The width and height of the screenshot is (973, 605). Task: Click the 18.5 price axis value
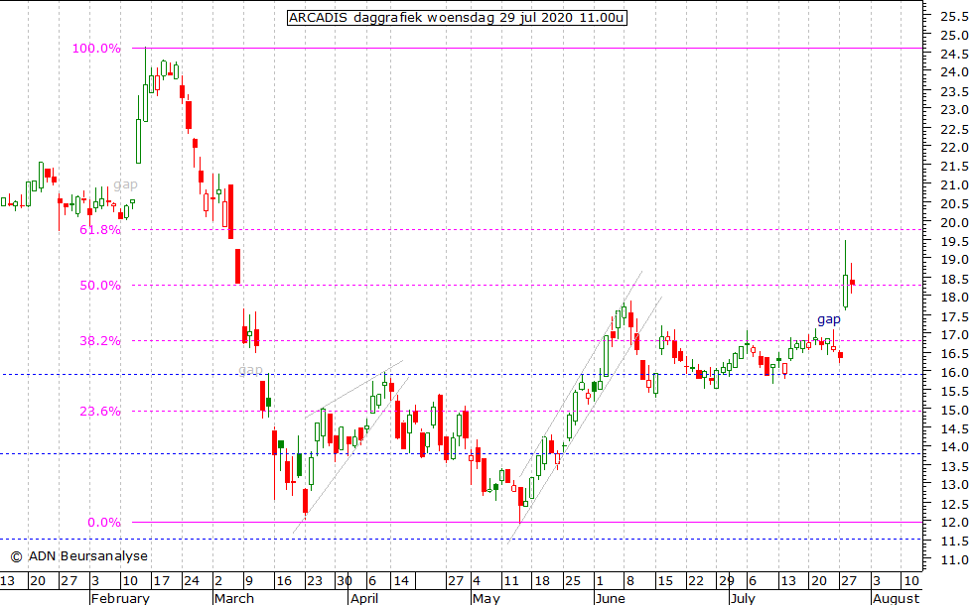point(954,280)
